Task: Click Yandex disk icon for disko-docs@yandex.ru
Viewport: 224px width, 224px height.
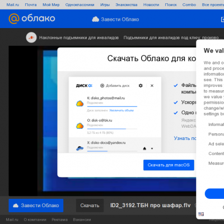Action: click(80, 148)
